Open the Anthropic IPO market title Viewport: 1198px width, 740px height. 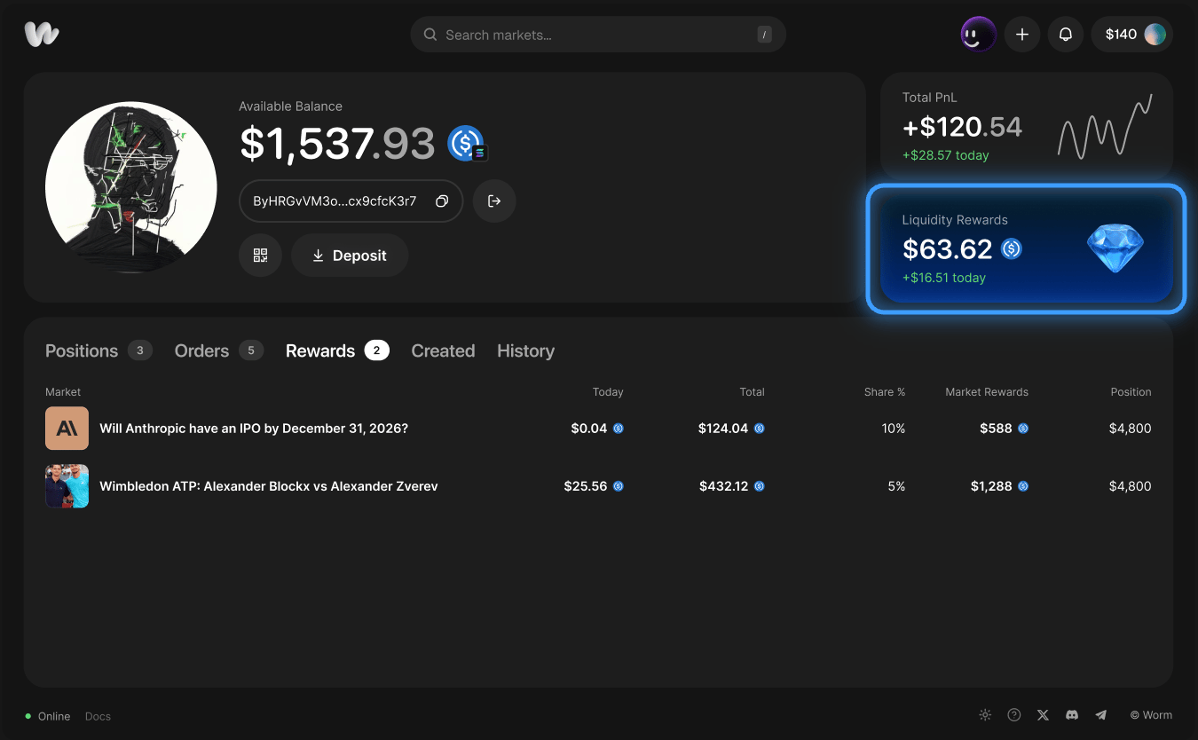254,429
